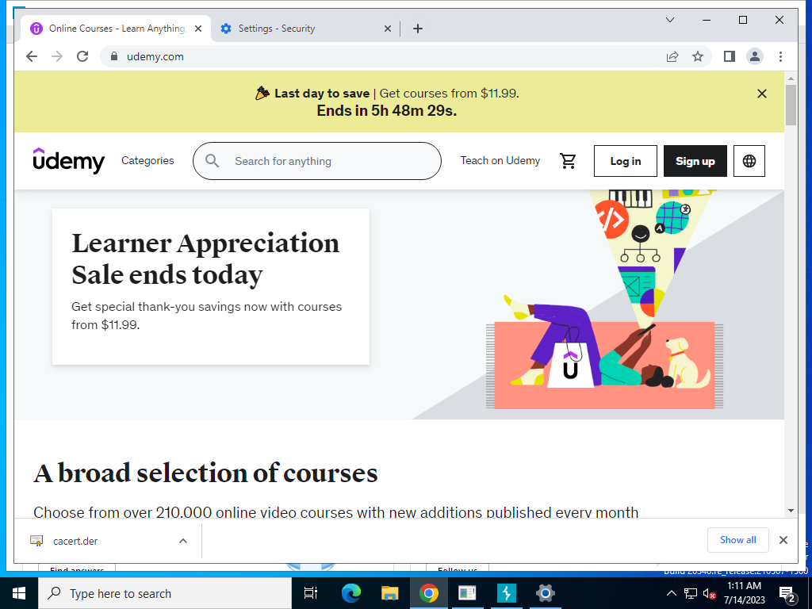Dismiss the Last day to save banner
The height and width of the screenshot is (609, 812).
[x=762, y=94]
